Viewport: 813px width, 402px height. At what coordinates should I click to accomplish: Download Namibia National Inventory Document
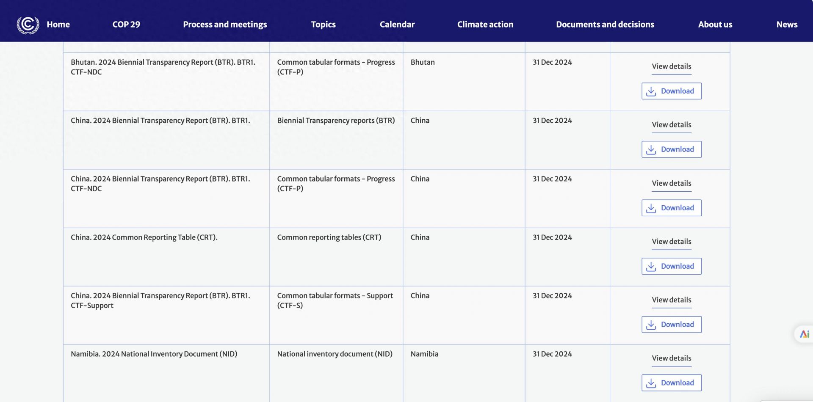[671, 383]
